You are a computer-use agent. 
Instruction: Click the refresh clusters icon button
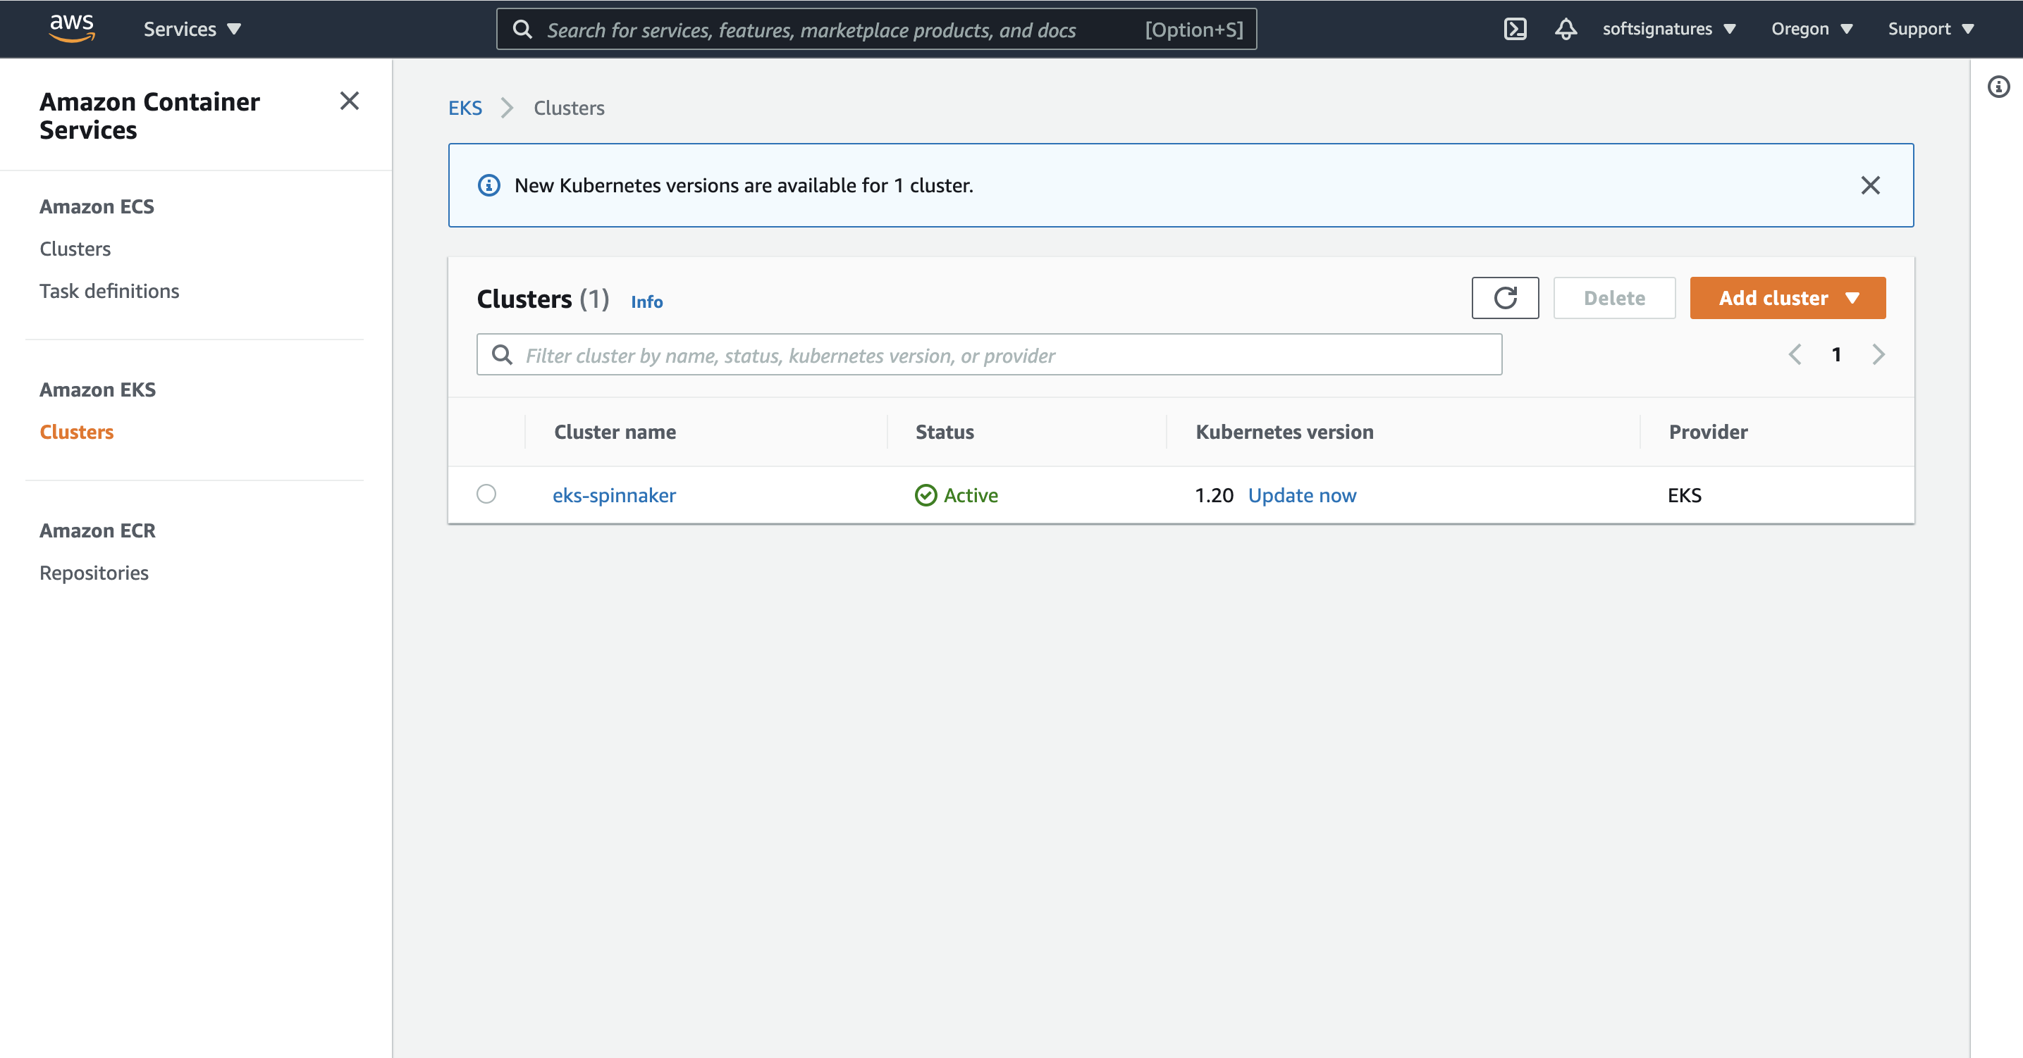1505,298
